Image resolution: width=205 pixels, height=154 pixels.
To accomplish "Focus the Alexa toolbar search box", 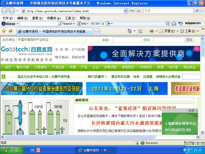I will (39, 24).
